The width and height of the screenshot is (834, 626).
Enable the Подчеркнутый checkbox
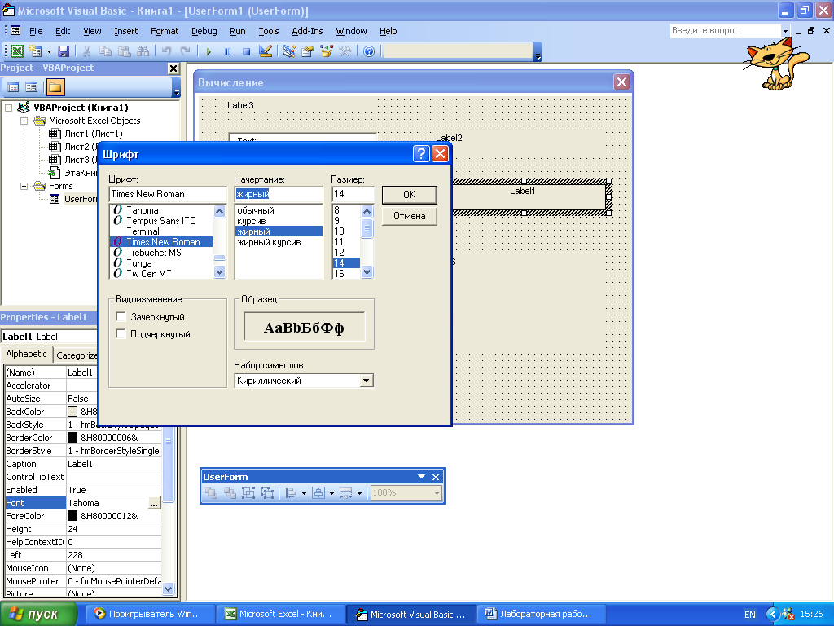[x=121, y=333]
